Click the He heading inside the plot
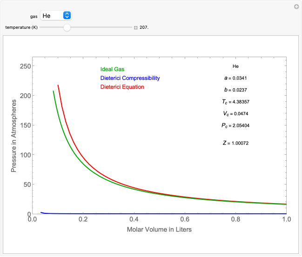 point(235,66)
